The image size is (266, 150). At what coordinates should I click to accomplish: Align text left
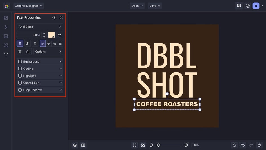pos(43,43)
